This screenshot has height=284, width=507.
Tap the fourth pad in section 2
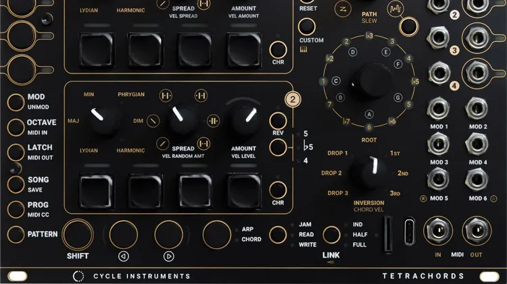(x=244, y=191)
